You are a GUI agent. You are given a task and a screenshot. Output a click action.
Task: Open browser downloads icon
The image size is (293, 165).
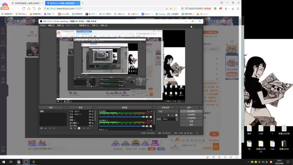click(233, 8)
